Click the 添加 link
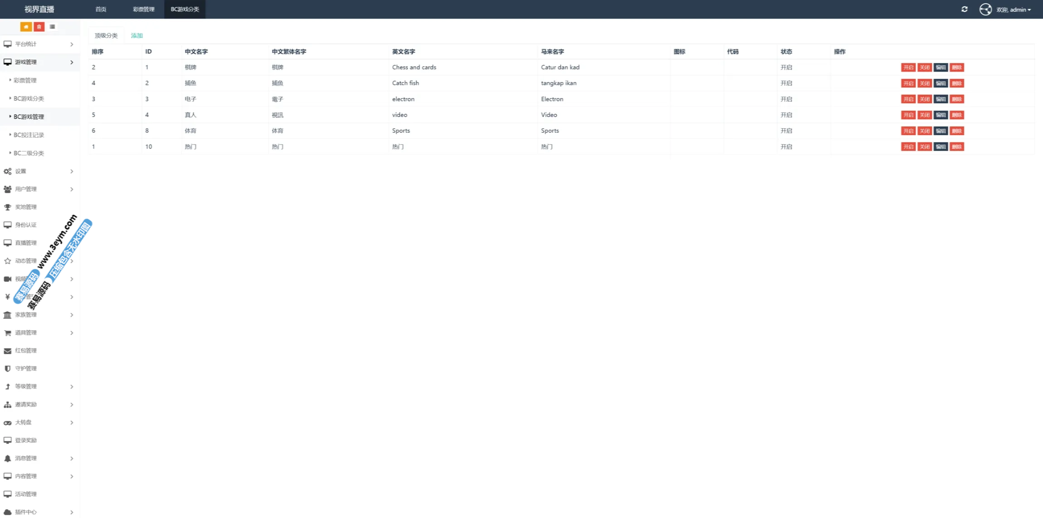The image size is (1043, 518). tap(136, 35)
